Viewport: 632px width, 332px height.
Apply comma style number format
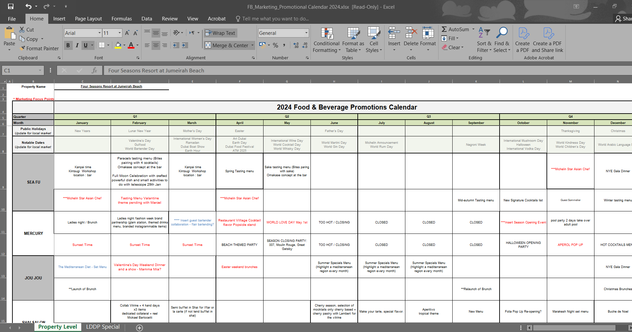pyautogui.click(x=284, y=45)
